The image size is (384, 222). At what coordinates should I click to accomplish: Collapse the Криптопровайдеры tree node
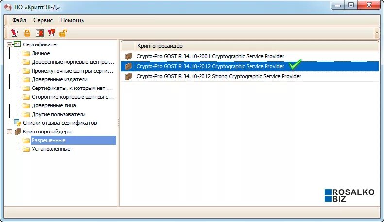point(9,132)
